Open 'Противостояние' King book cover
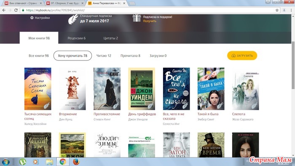 [x=107, y=89]
